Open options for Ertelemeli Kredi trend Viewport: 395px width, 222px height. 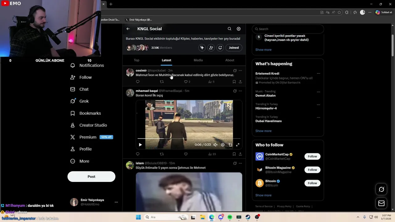coord(318,74)
